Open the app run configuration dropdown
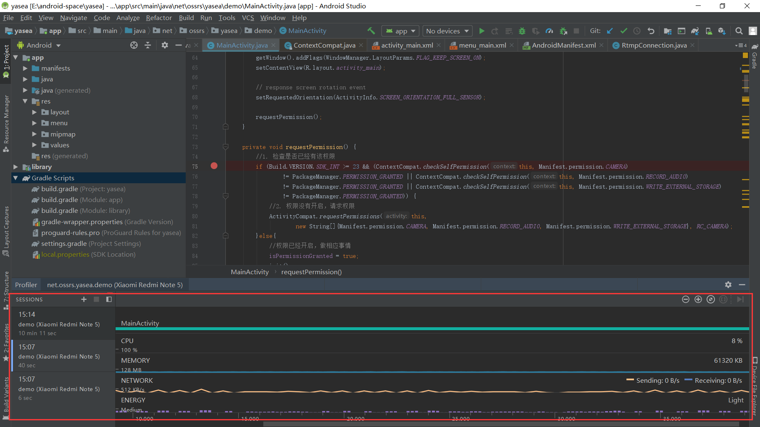 coord(401,31)
